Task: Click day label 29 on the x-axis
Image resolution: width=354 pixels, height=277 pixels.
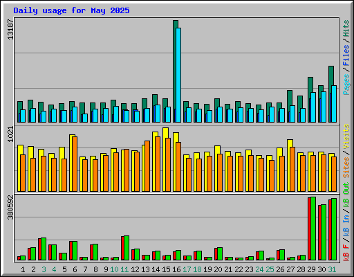Action: coord(311,269)
